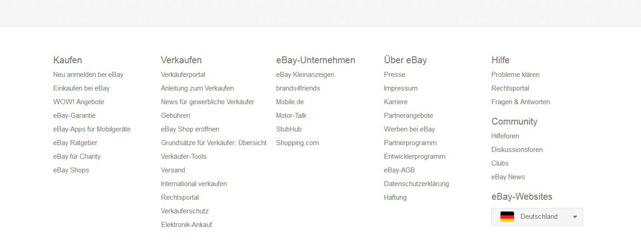Expand the Deutschland dropdown arrow

point(575,217)
